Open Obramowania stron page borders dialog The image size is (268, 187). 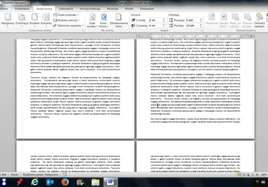pyautogui.click(x=119, y=20)
